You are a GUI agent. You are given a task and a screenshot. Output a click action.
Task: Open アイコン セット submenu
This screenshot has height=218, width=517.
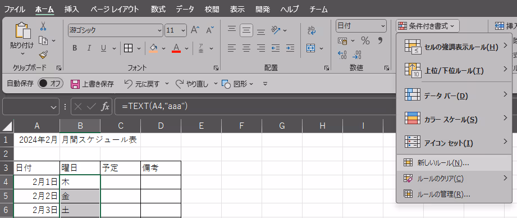454,143
